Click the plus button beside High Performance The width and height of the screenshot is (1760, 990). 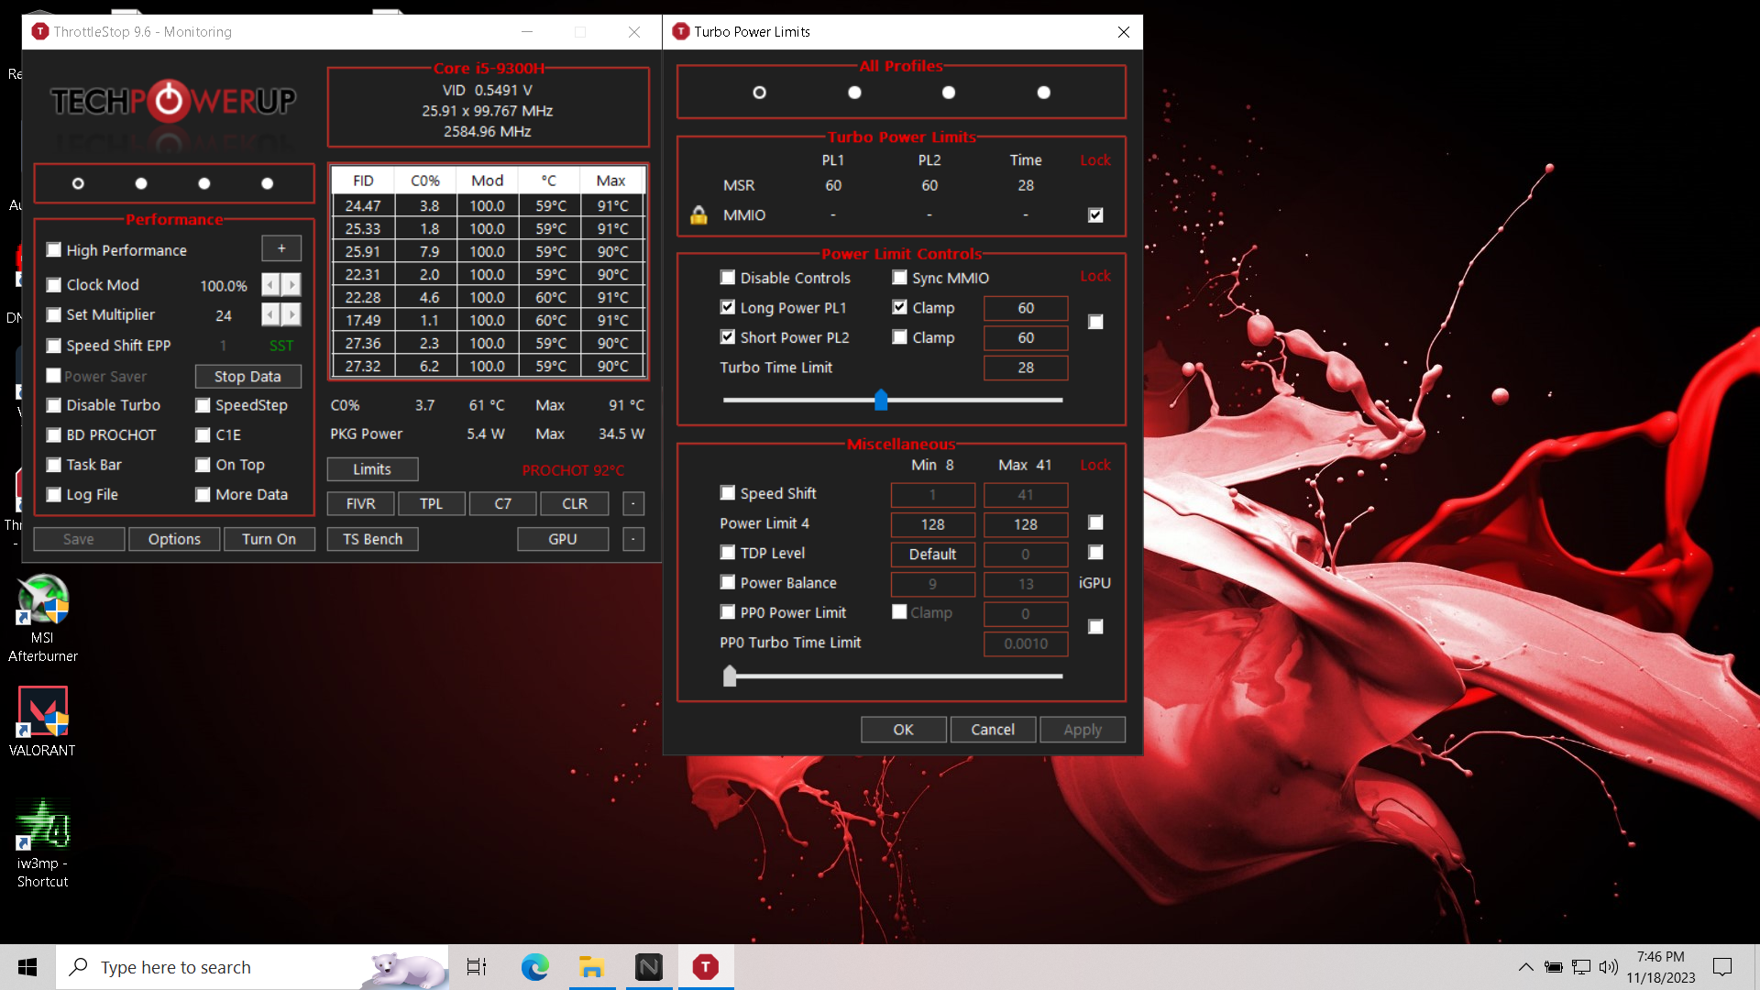click(281, 248)
